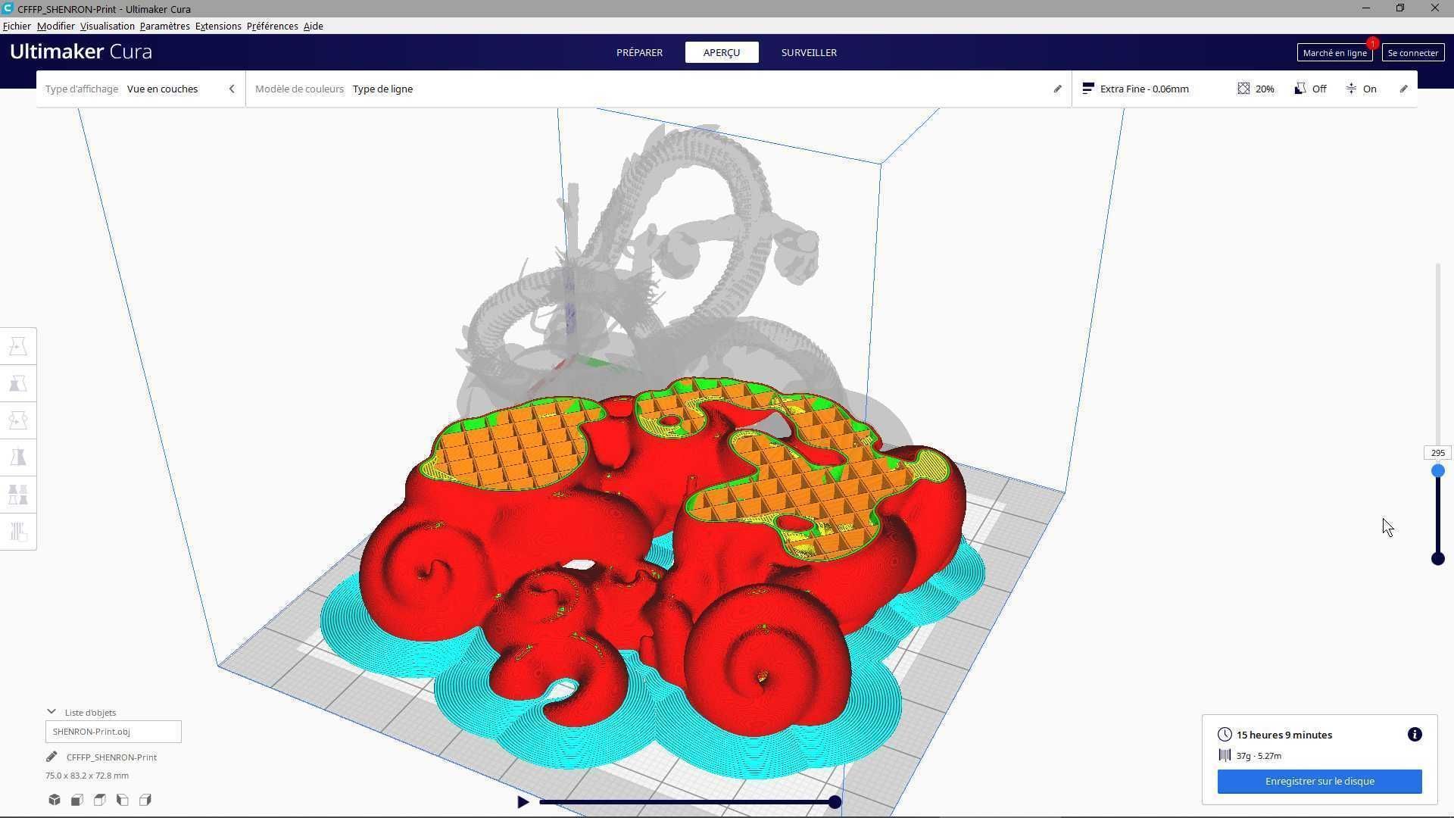This screenshot has width=1454, height=818.
Task: Switch to the PRÉPARER tab
Action: [x=639, y=52]
